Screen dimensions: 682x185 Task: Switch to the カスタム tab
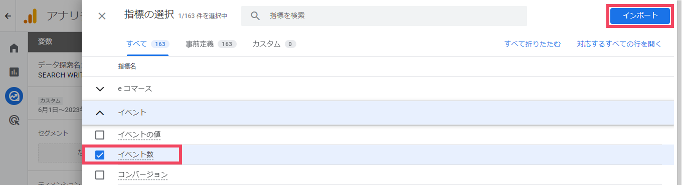(x=274, y=44)
